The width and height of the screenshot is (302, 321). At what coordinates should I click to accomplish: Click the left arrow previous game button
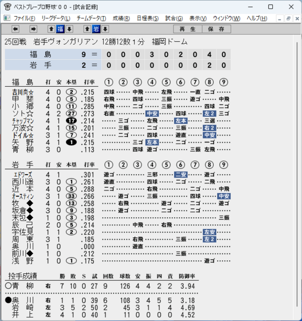[16, 29]
